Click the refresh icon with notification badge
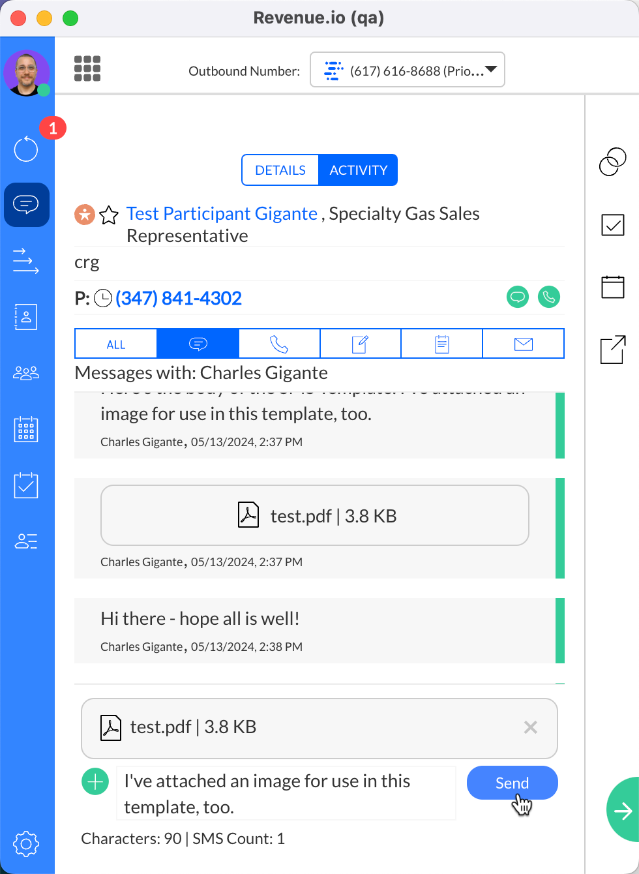639x874 pixels. [x=26, y=149]
